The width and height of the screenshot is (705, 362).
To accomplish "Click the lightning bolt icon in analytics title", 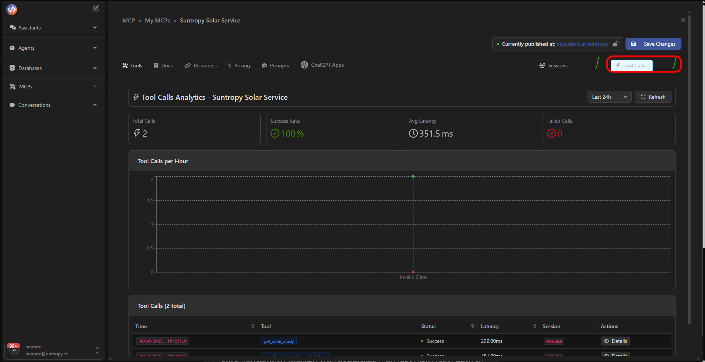I will point(136,97).
